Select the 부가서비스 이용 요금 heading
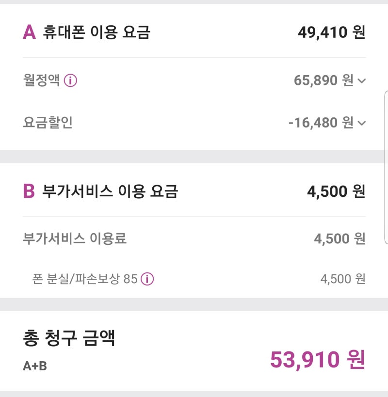Viewport: 388px width, 397px height. point(110,191)
